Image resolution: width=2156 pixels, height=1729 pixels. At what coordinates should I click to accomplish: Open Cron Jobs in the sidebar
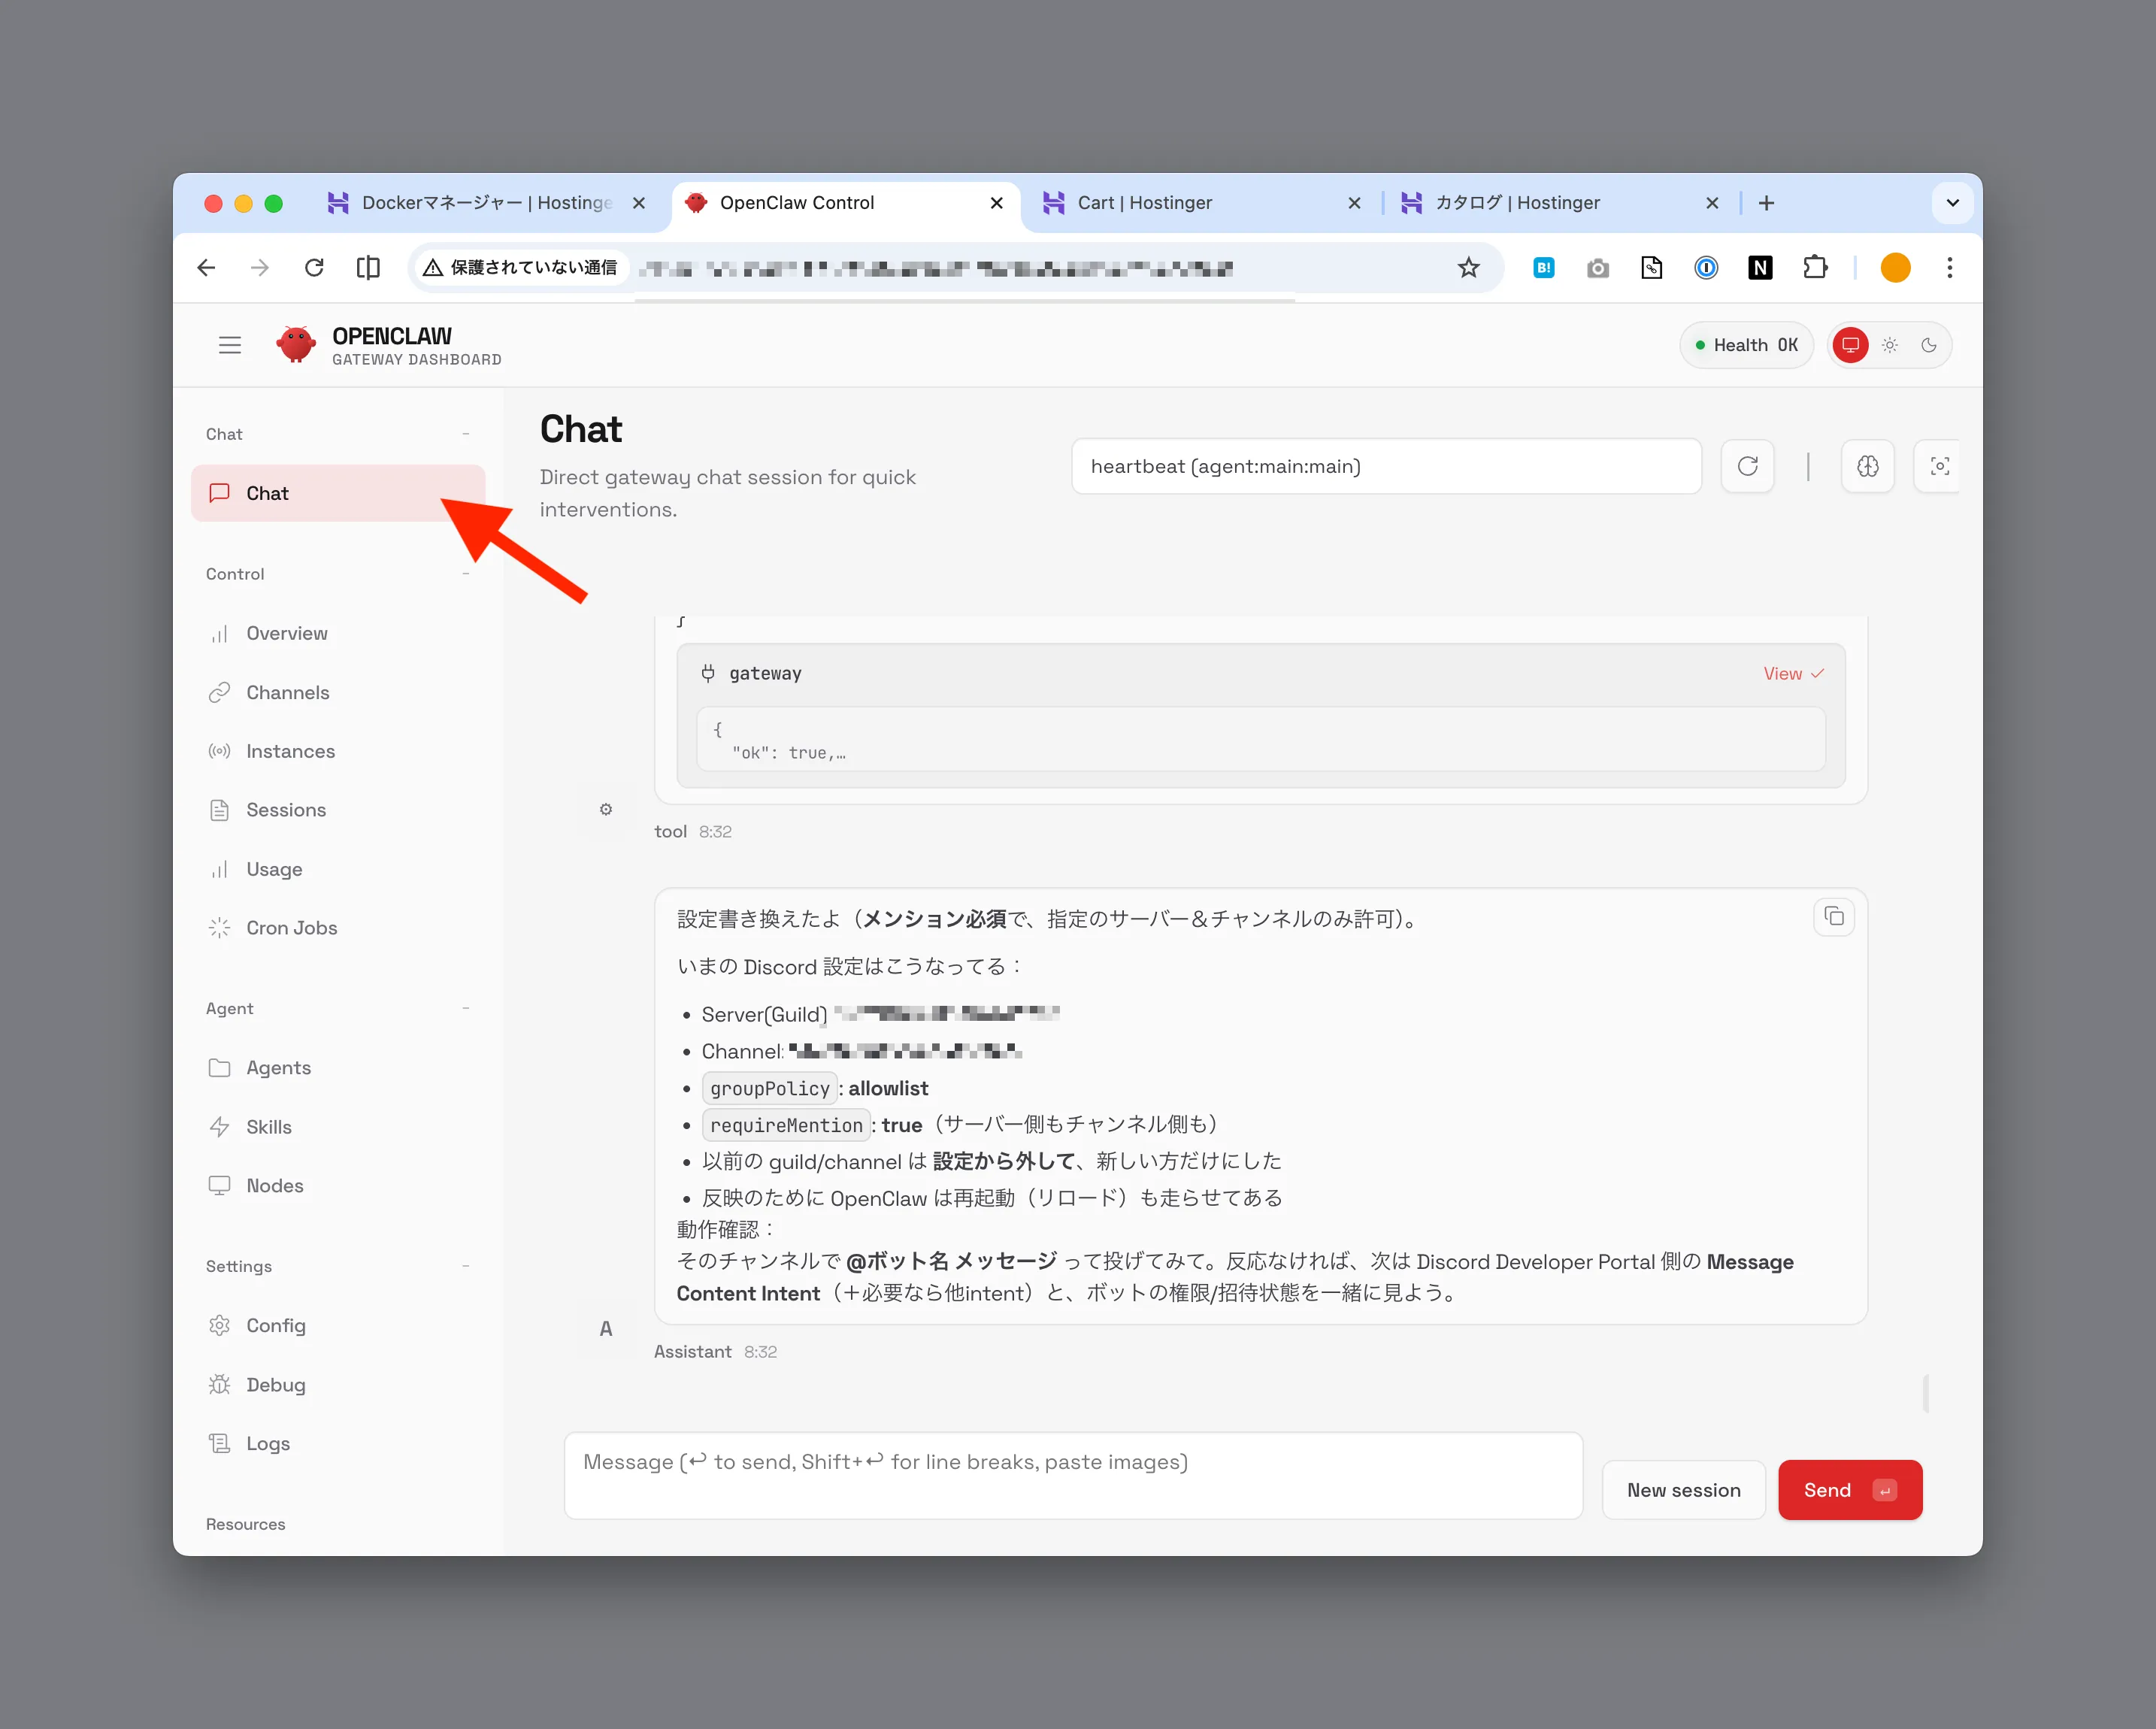click(291, 928)
